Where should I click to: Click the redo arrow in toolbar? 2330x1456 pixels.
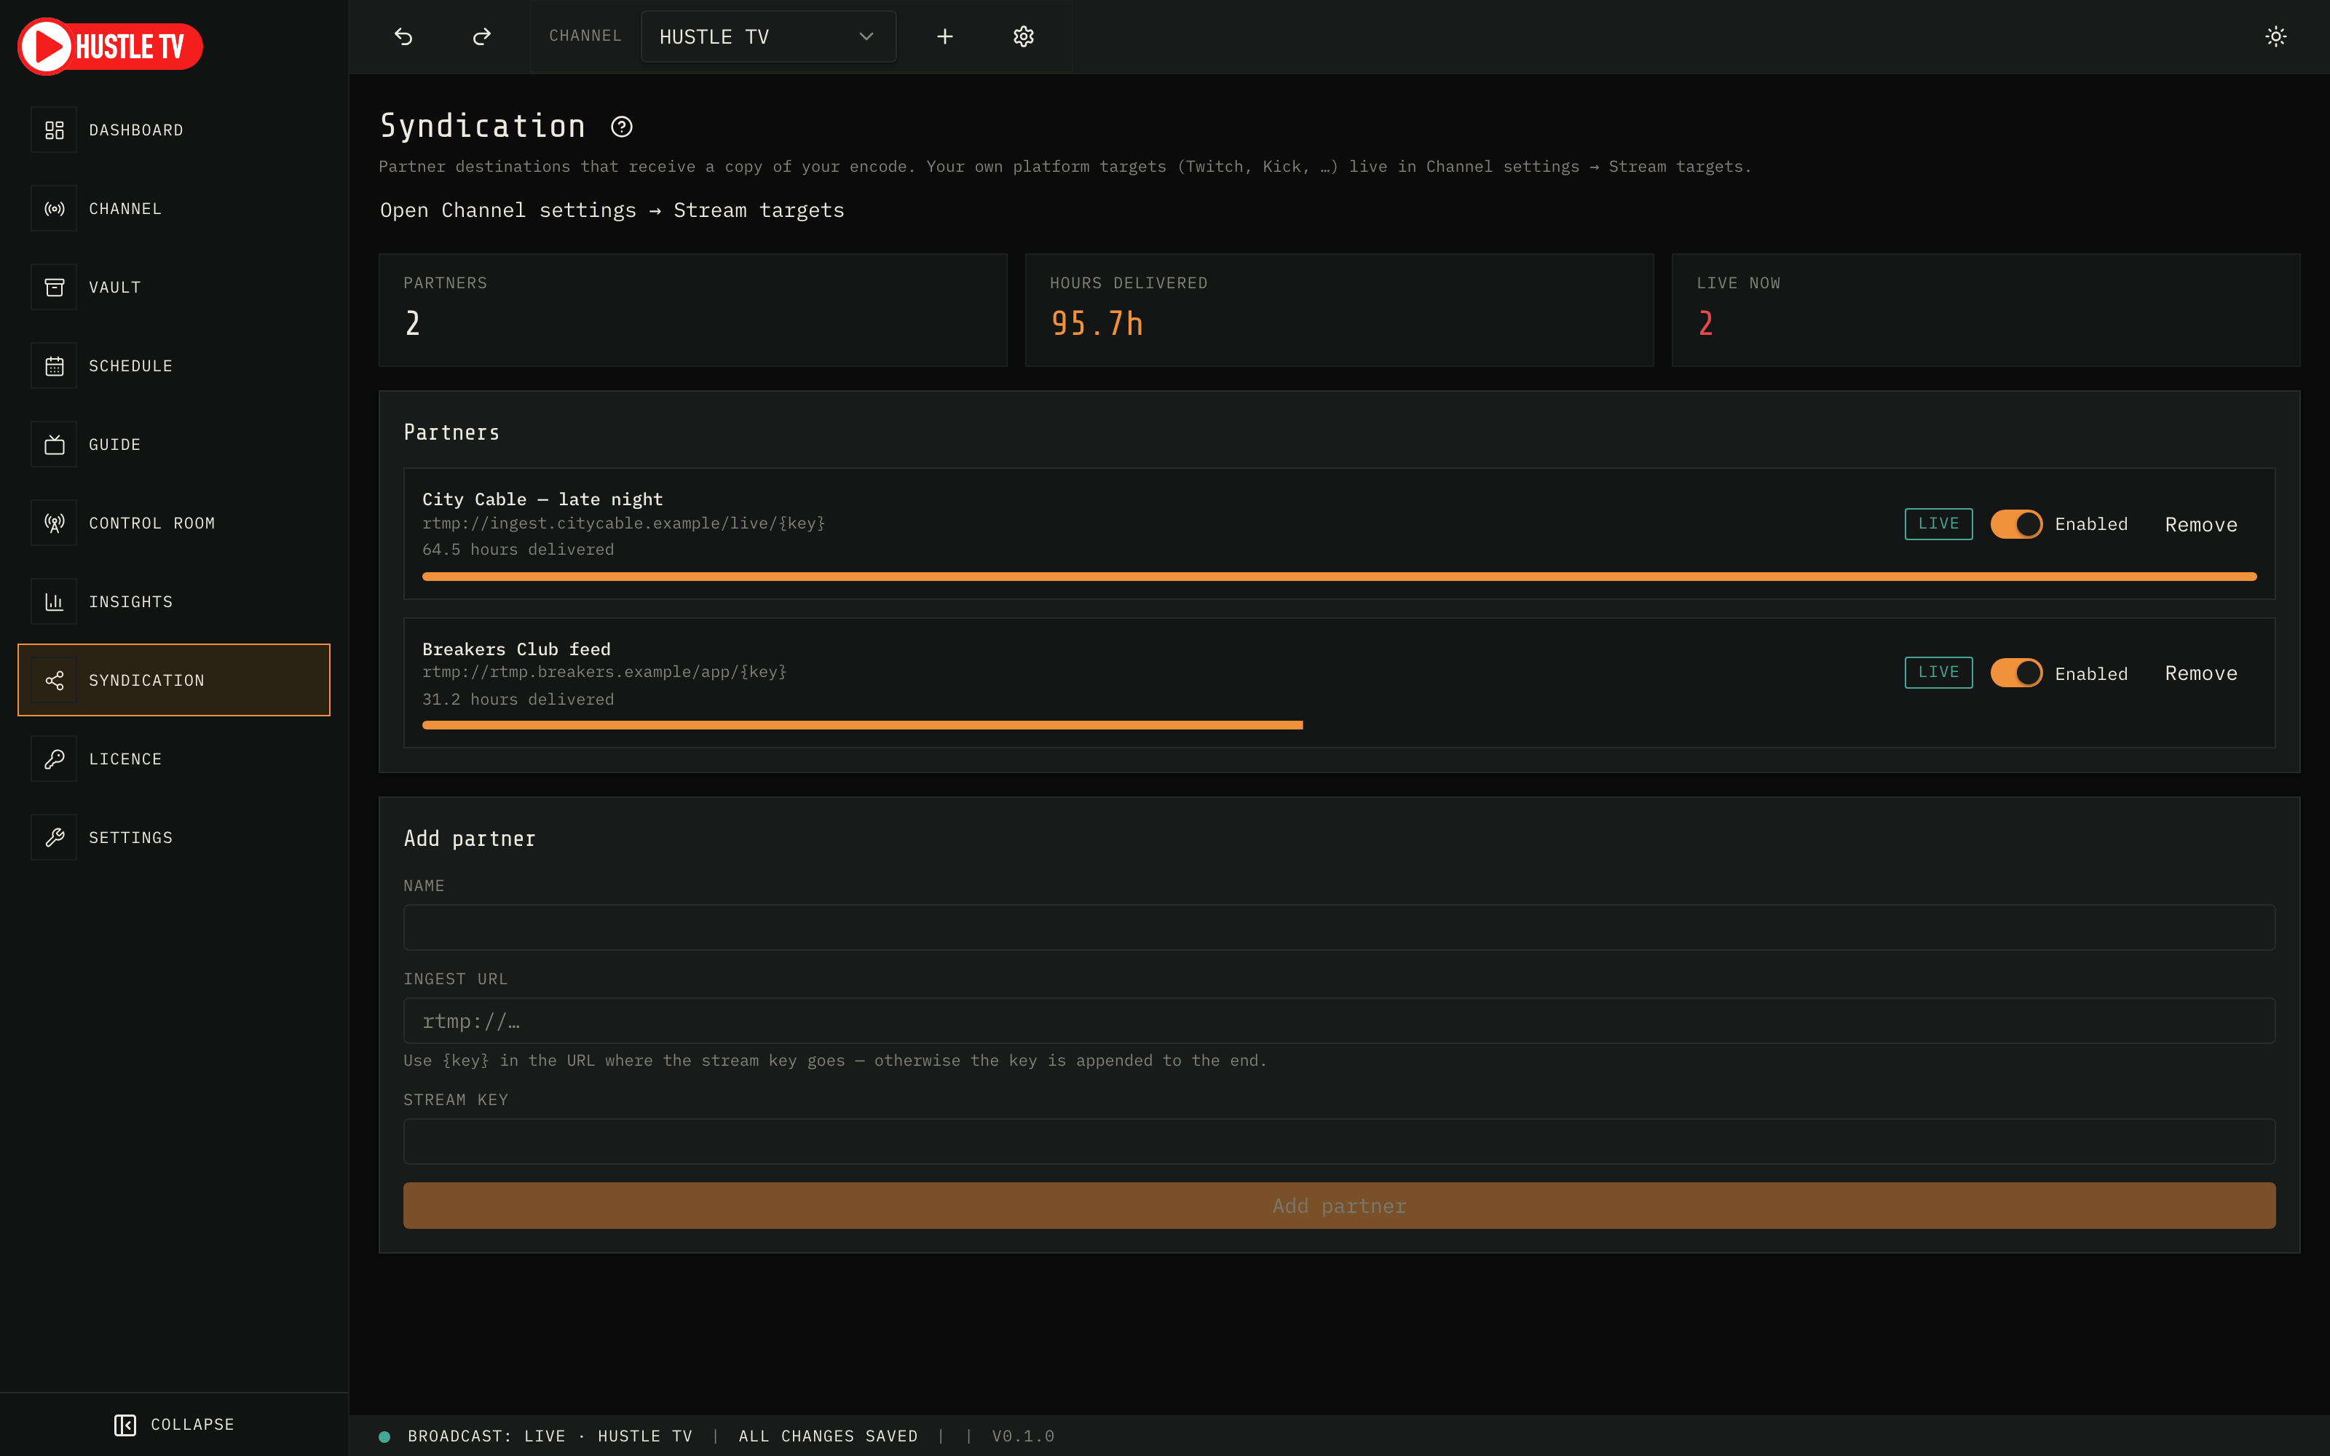(481, 36)
